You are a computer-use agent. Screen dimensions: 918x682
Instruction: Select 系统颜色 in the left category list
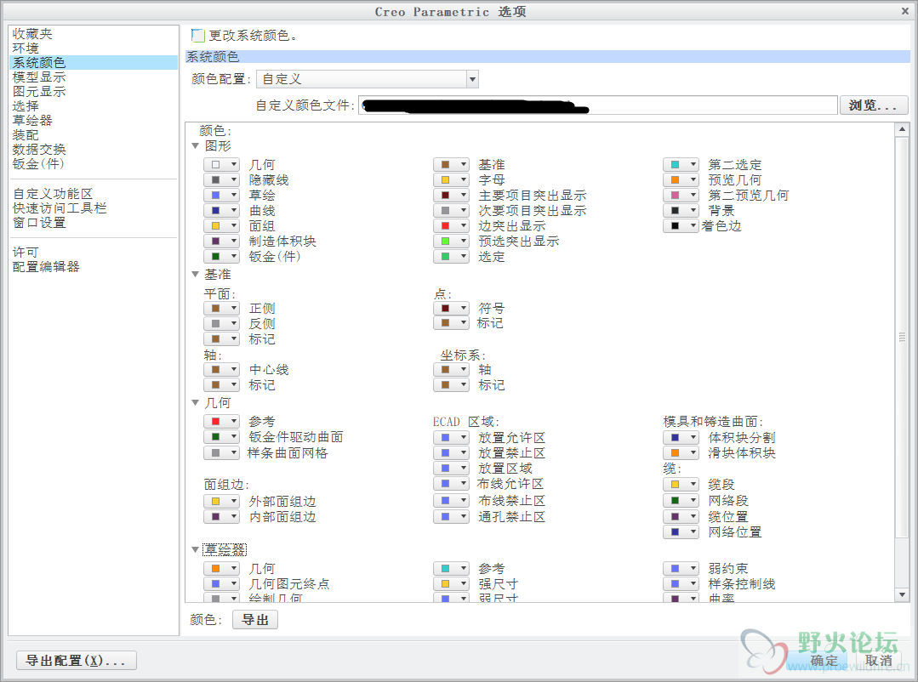[94, 63]
